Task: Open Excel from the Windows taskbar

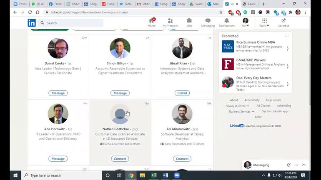Action: coord(154,175)
